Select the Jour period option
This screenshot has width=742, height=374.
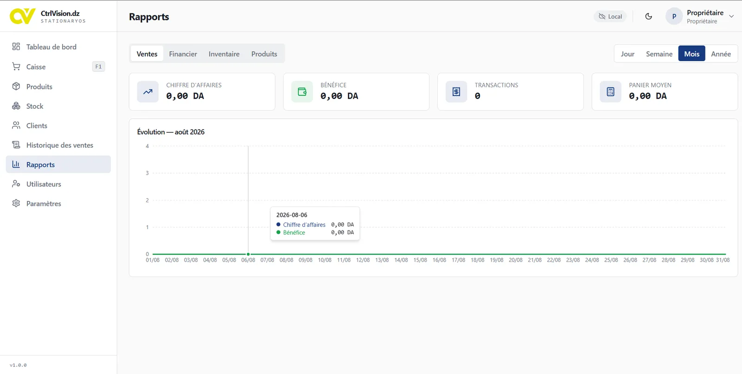(x=627, y=54)
